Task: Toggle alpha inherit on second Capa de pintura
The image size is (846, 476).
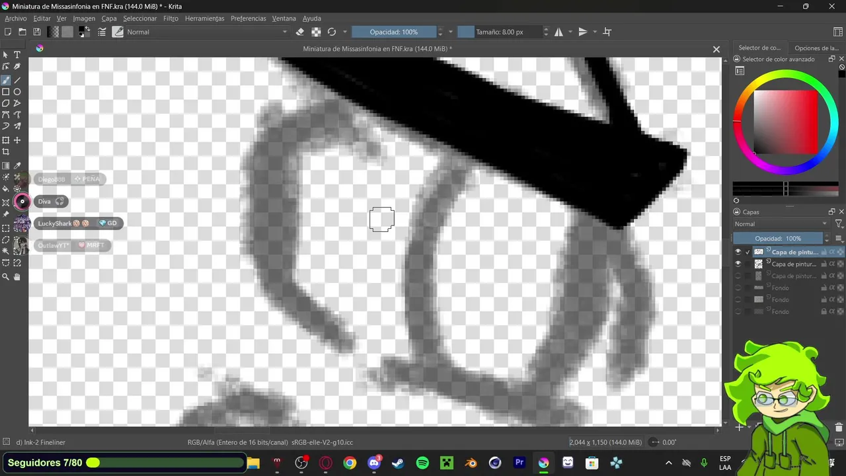Action: pyautogui.click(x=832, y=264)
